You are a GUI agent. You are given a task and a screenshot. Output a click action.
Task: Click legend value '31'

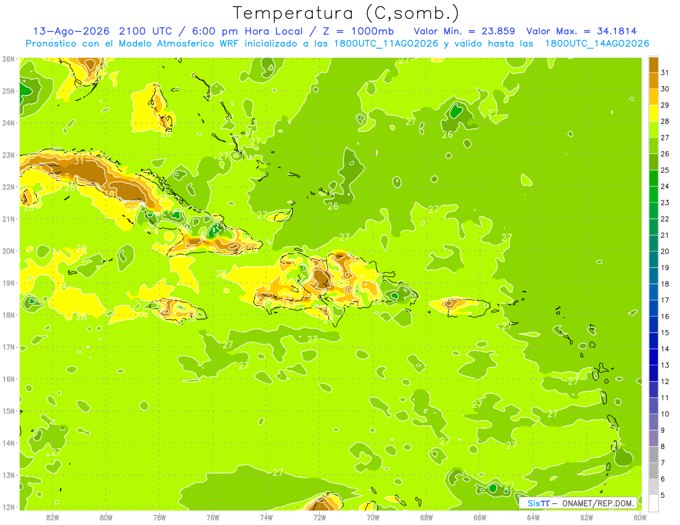[x=665, y=72]
